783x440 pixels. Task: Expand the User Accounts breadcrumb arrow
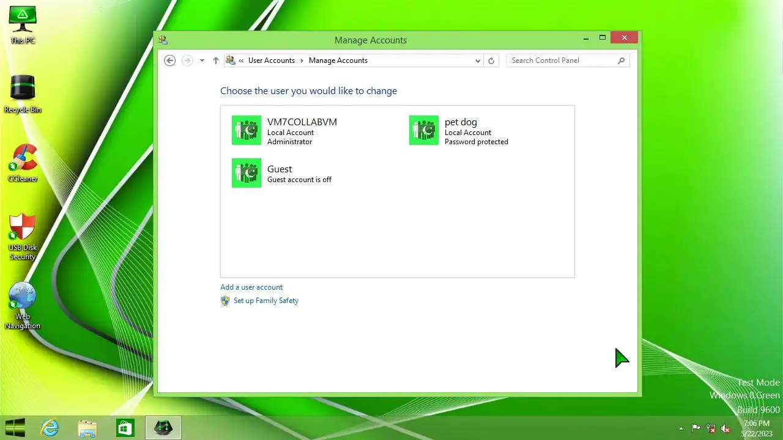(x=302, y=61)
